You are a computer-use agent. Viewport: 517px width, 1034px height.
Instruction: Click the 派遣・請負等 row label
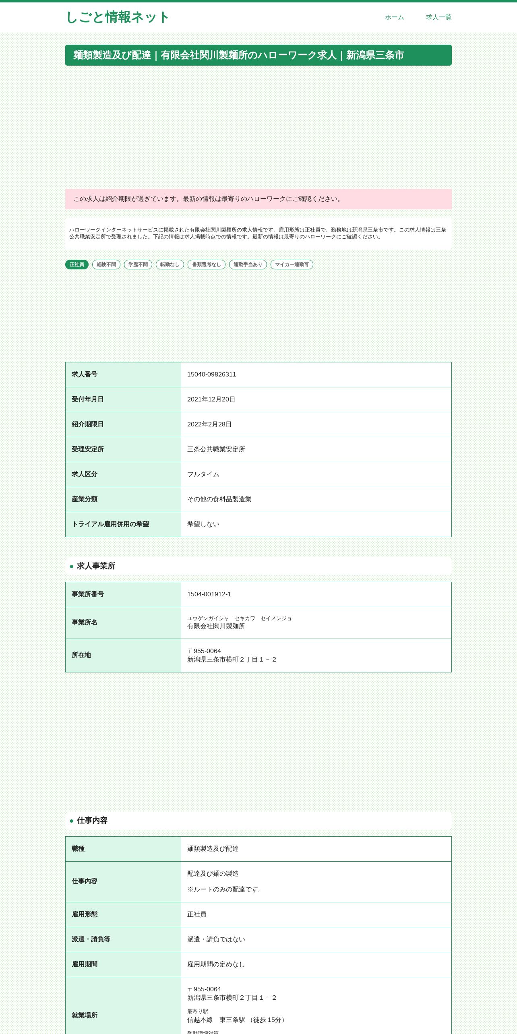click(x=91, y=939)
